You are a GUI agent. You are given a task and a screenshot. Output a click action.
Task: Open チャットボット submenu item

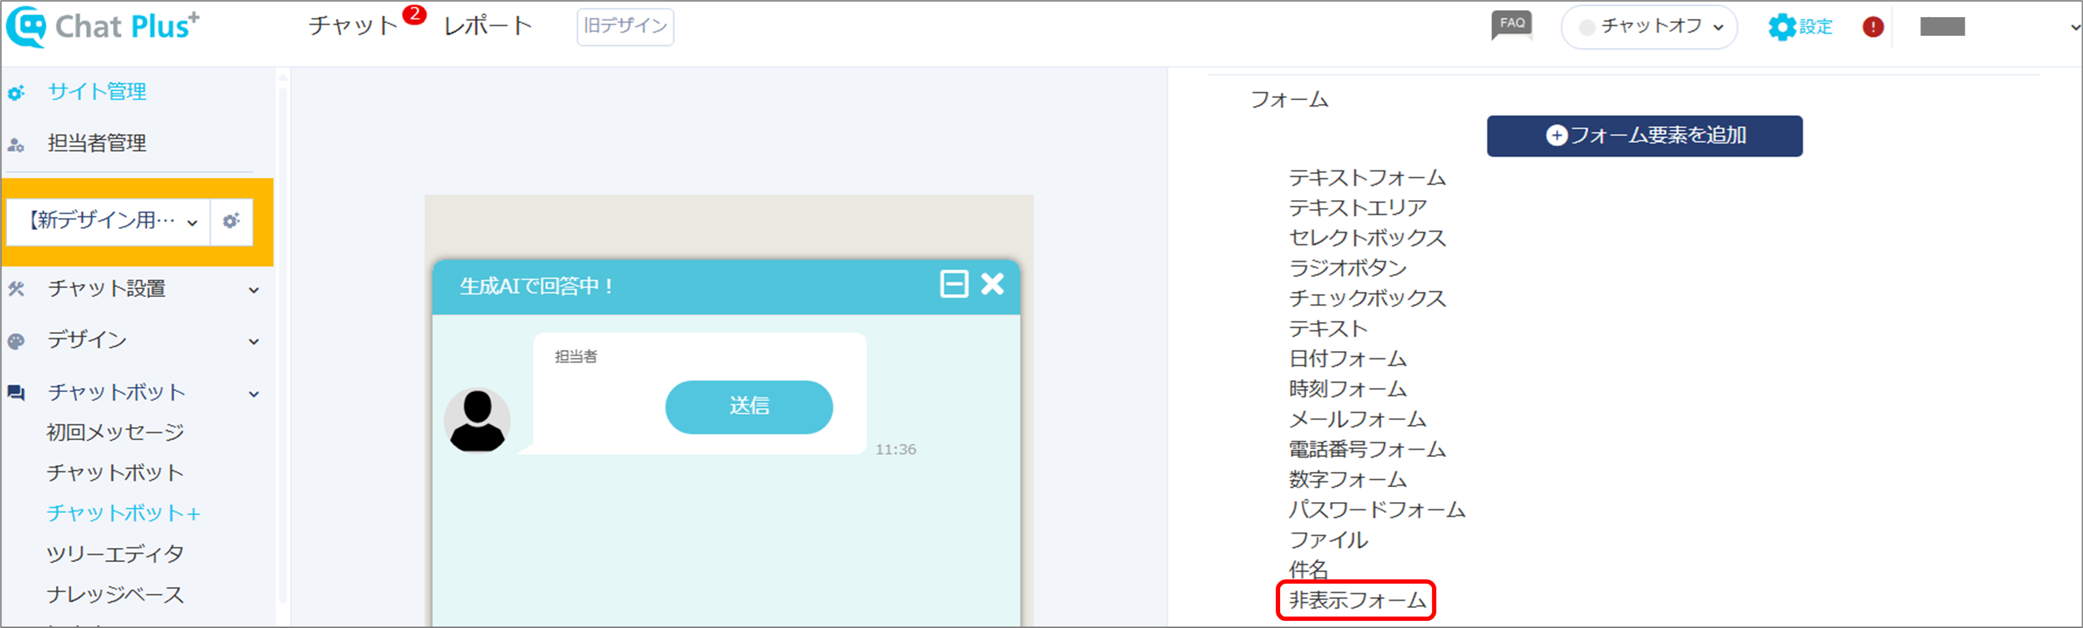click(115, 473)
